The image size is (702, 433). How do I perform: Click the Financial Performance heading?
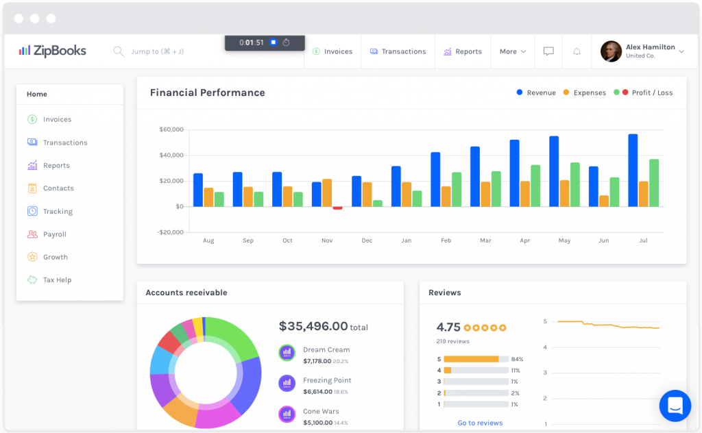pos(207,92)
